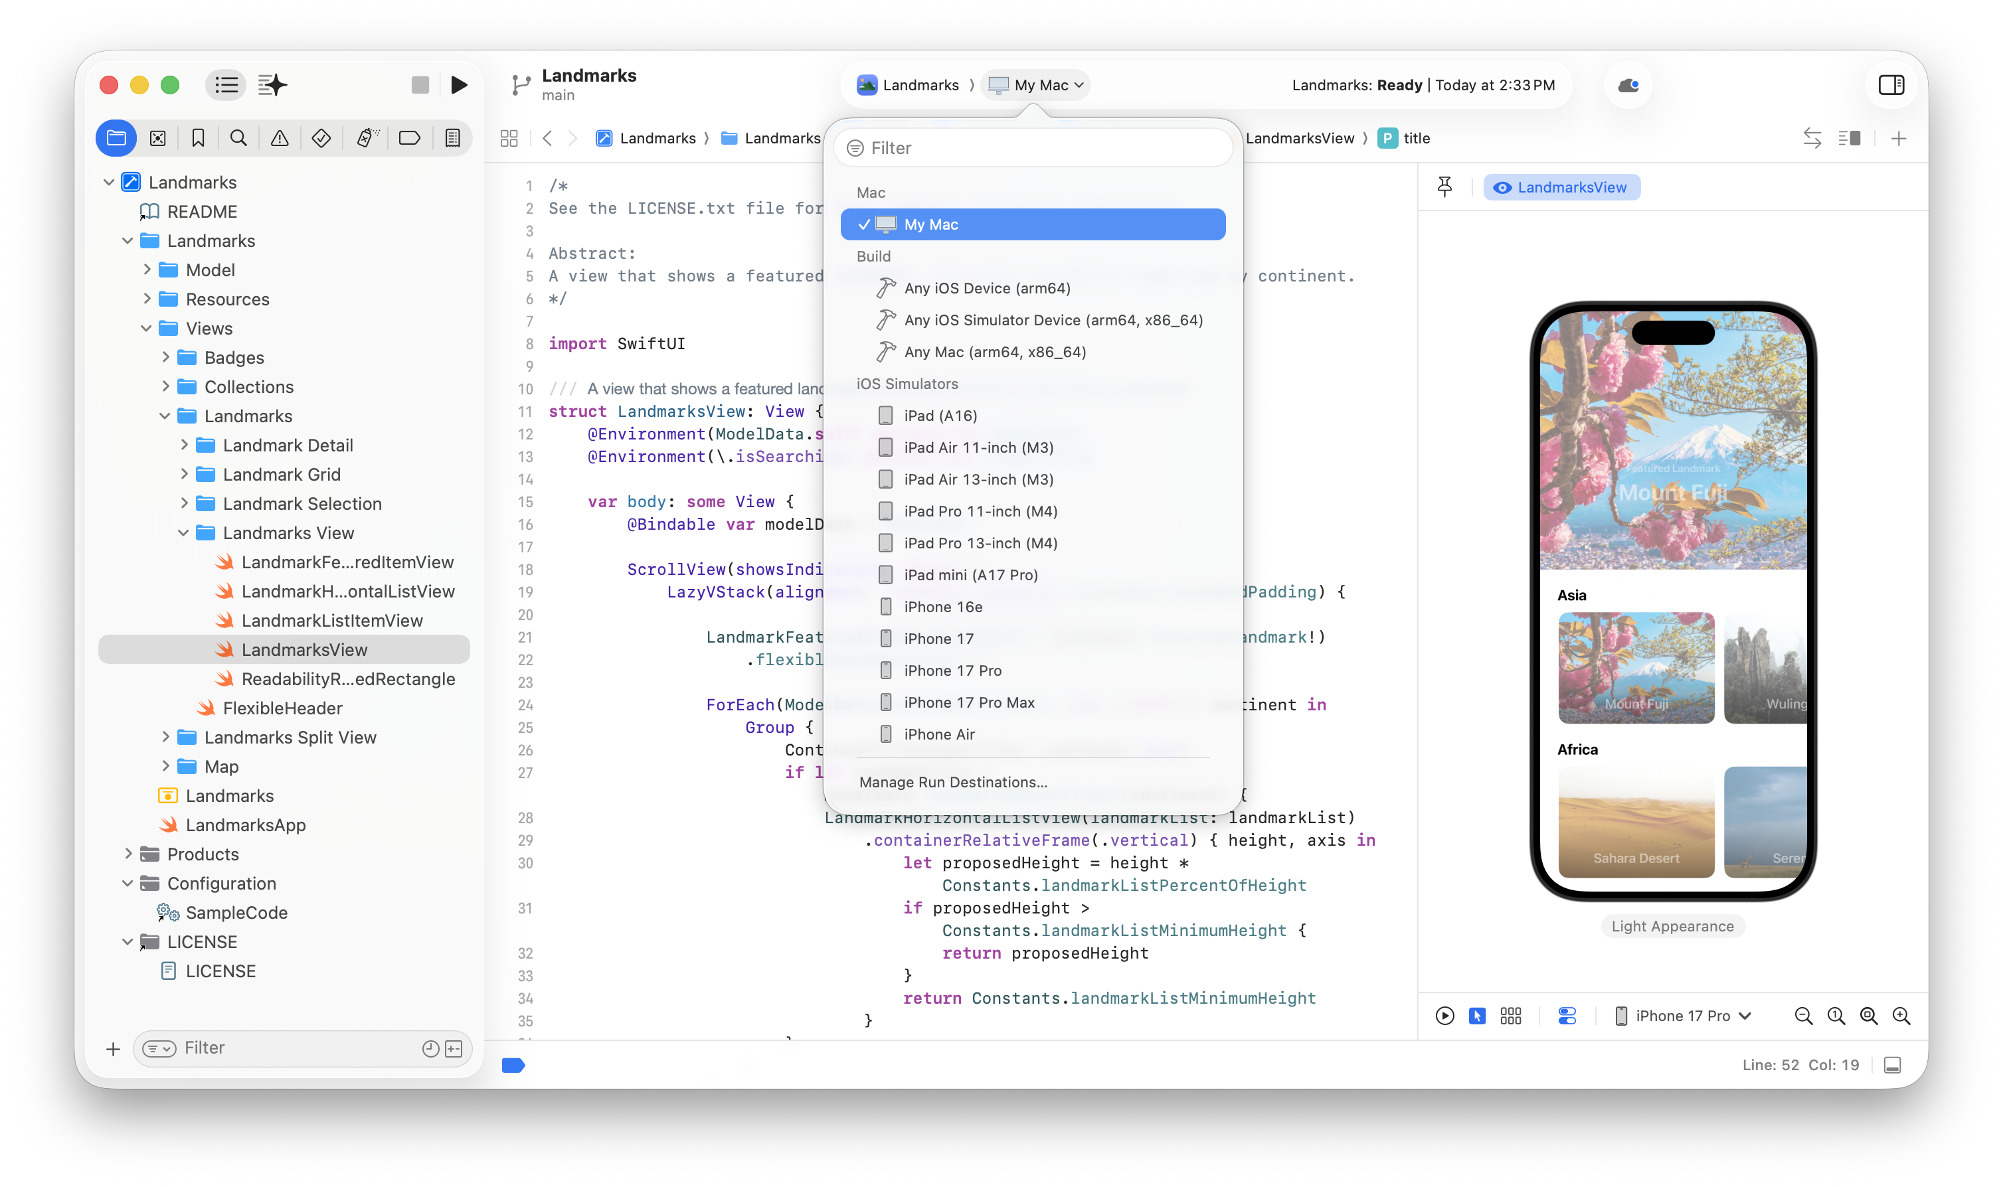Go back in editor history
This screenshot has height=1187, width=2003.
tap(548, 138)
